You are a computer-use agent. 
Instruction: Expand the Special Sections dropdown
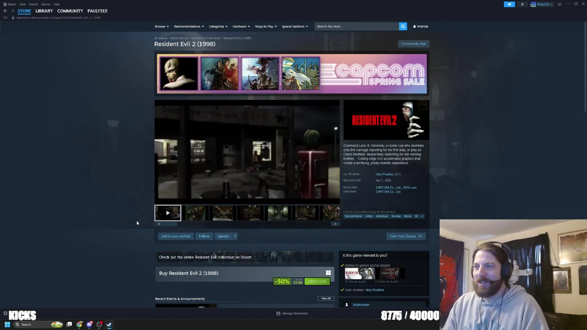pyautogui.click(x=295, y=26)
